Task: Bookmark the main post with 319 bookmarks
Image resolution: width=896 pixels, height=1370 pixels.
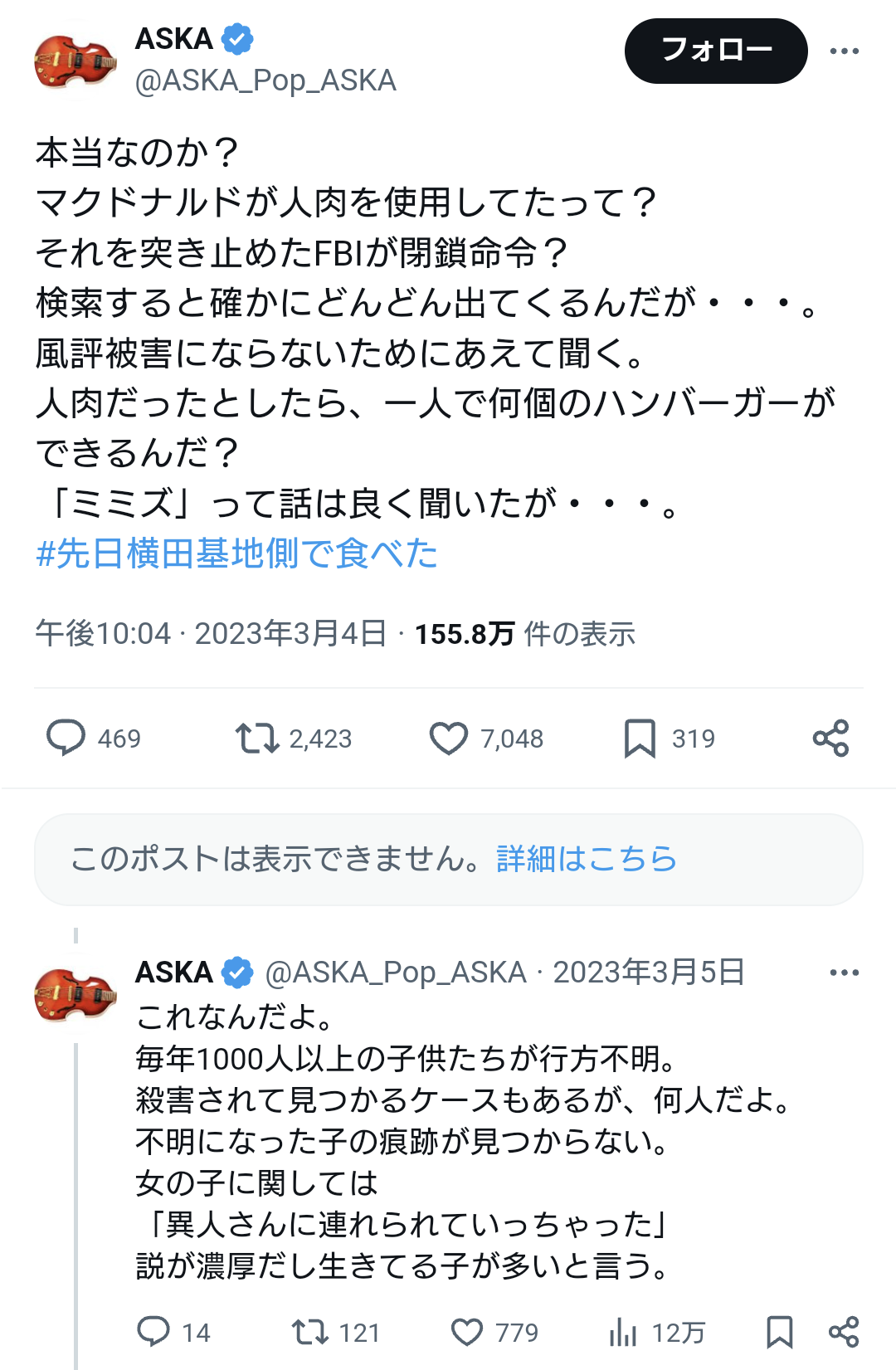Action: coord(640,738)
